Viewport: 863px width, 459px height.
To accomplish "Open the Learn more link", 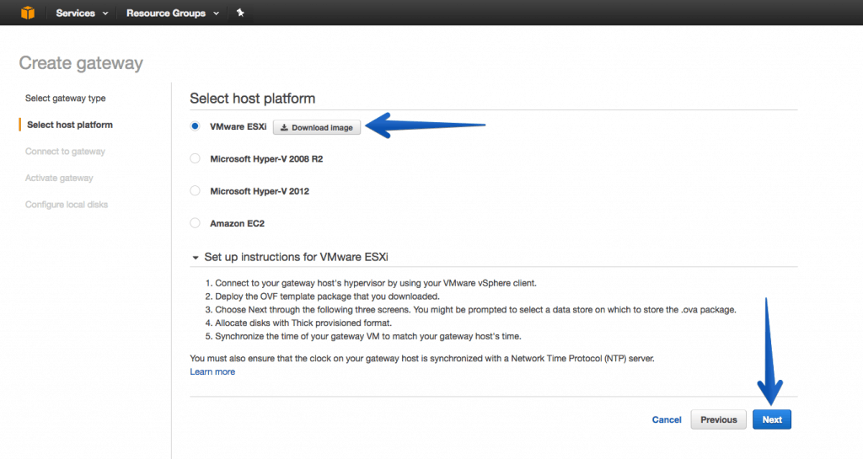I will tap(212, 371).
